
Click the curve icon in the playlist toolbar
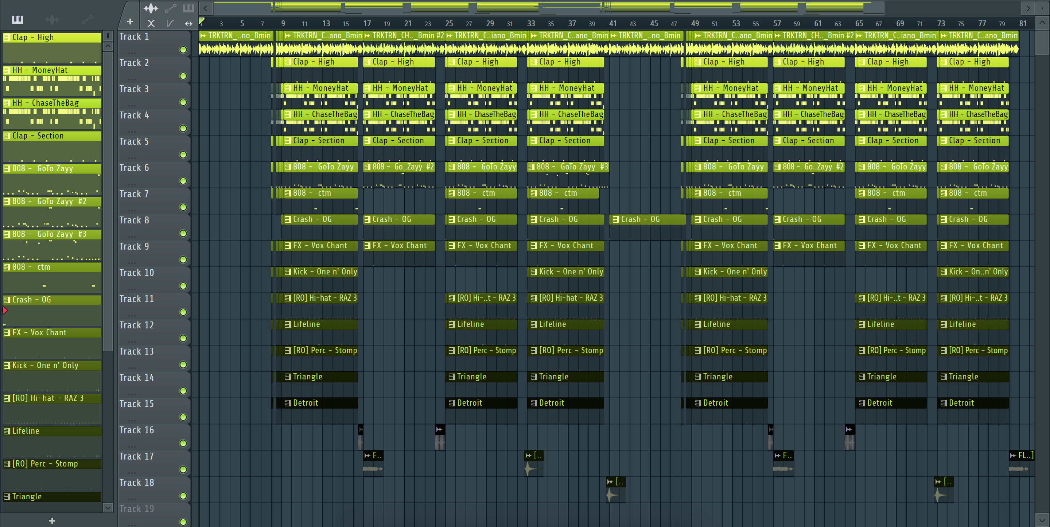click(x=170, y=23)
